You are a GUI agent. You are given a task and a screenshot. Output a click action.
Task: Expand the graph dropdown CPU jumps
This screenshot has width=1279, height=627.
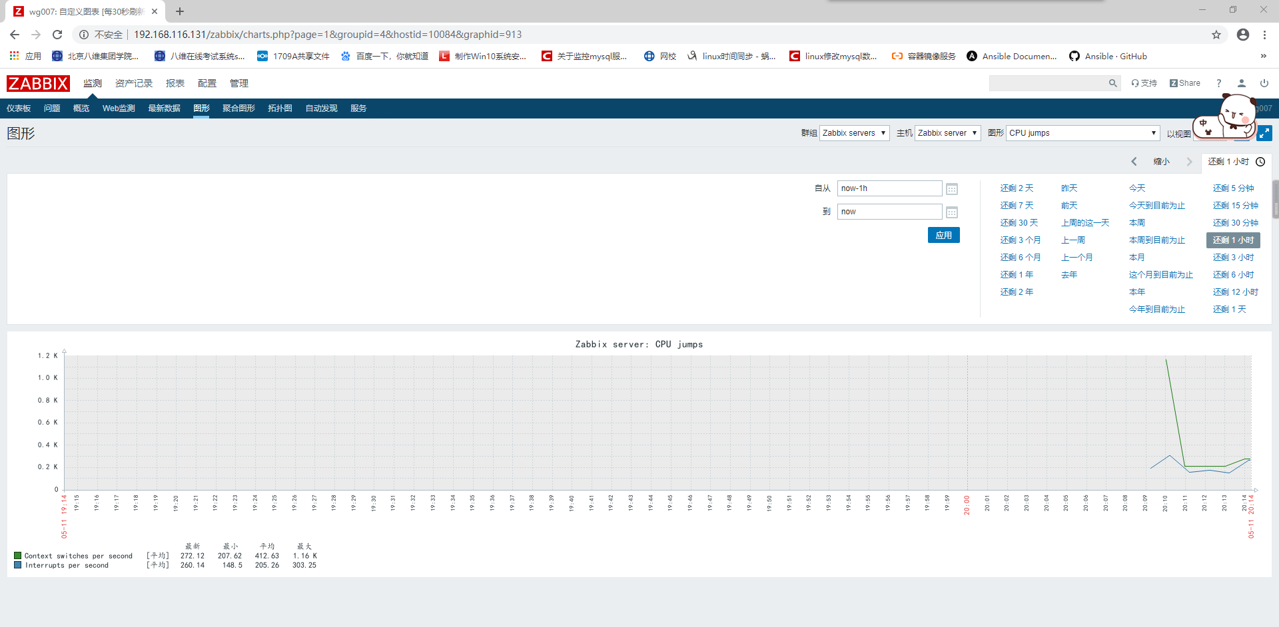click(1083, 133)
